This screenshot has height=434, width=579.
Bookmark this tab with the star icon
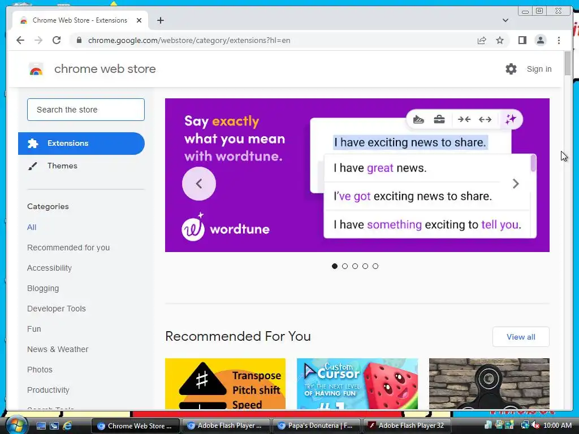click(x=500, y=40)
